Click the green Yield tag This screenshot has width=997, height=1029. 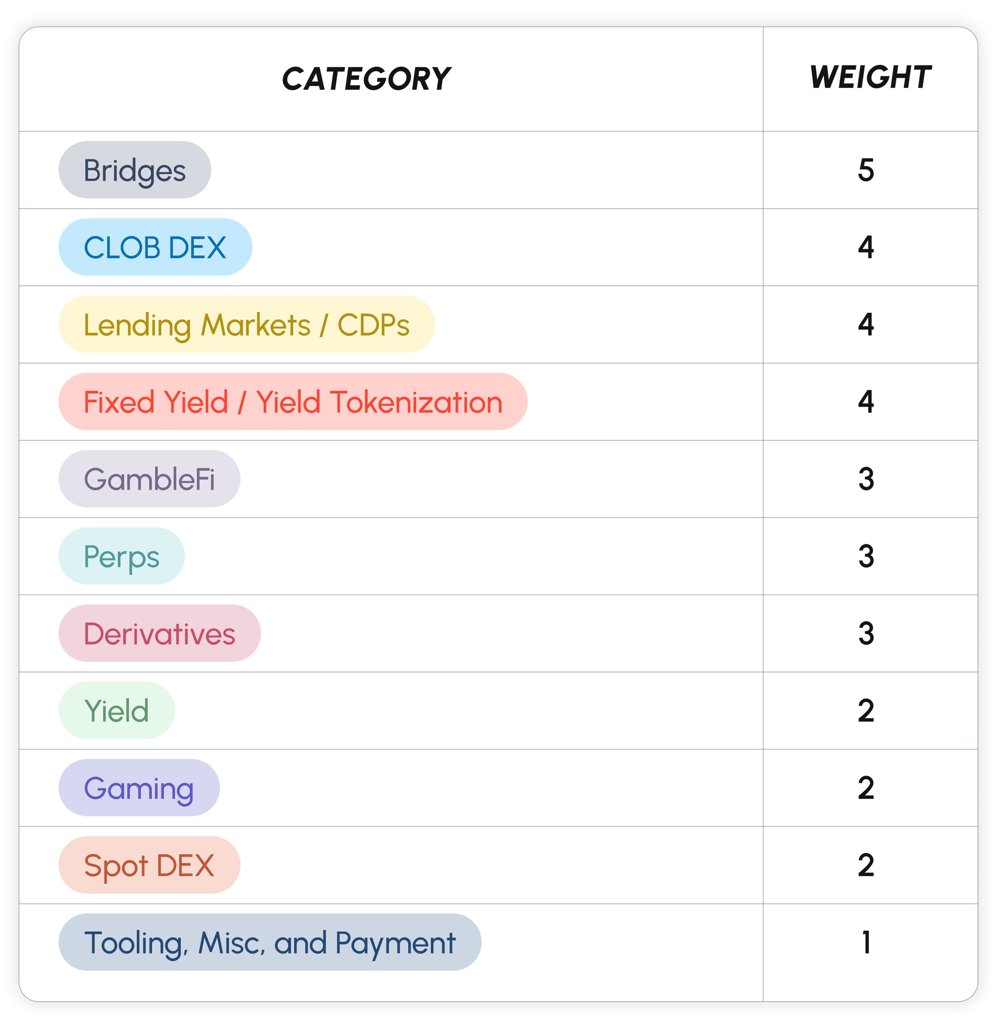pyautogui.click(x=116, y=710)
